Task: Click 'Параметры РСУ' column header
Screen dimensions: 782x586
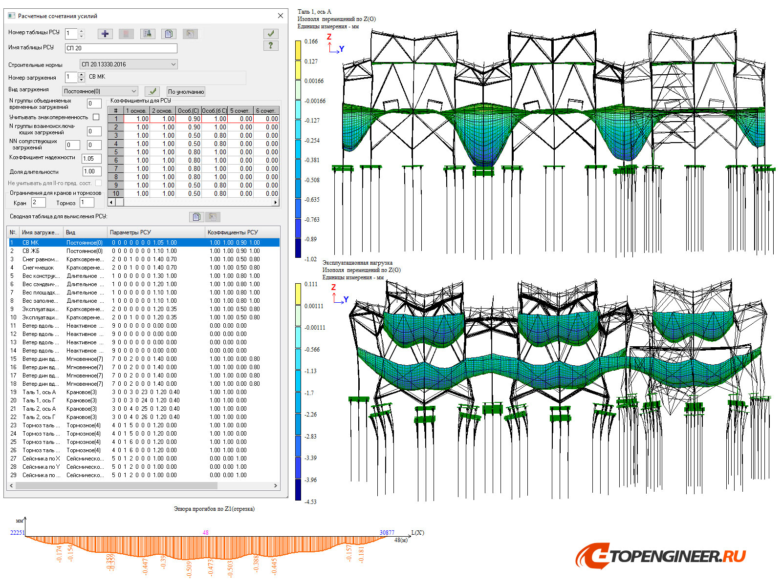Action: pyautogui.click(x=156, y=232)
